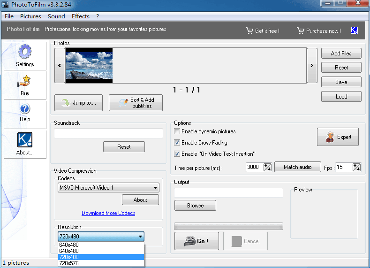
Task: Open the Settings gear icon
Action: click(x=25, y=52)
